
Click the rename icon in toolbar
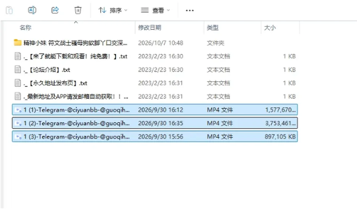pos(32,10)
